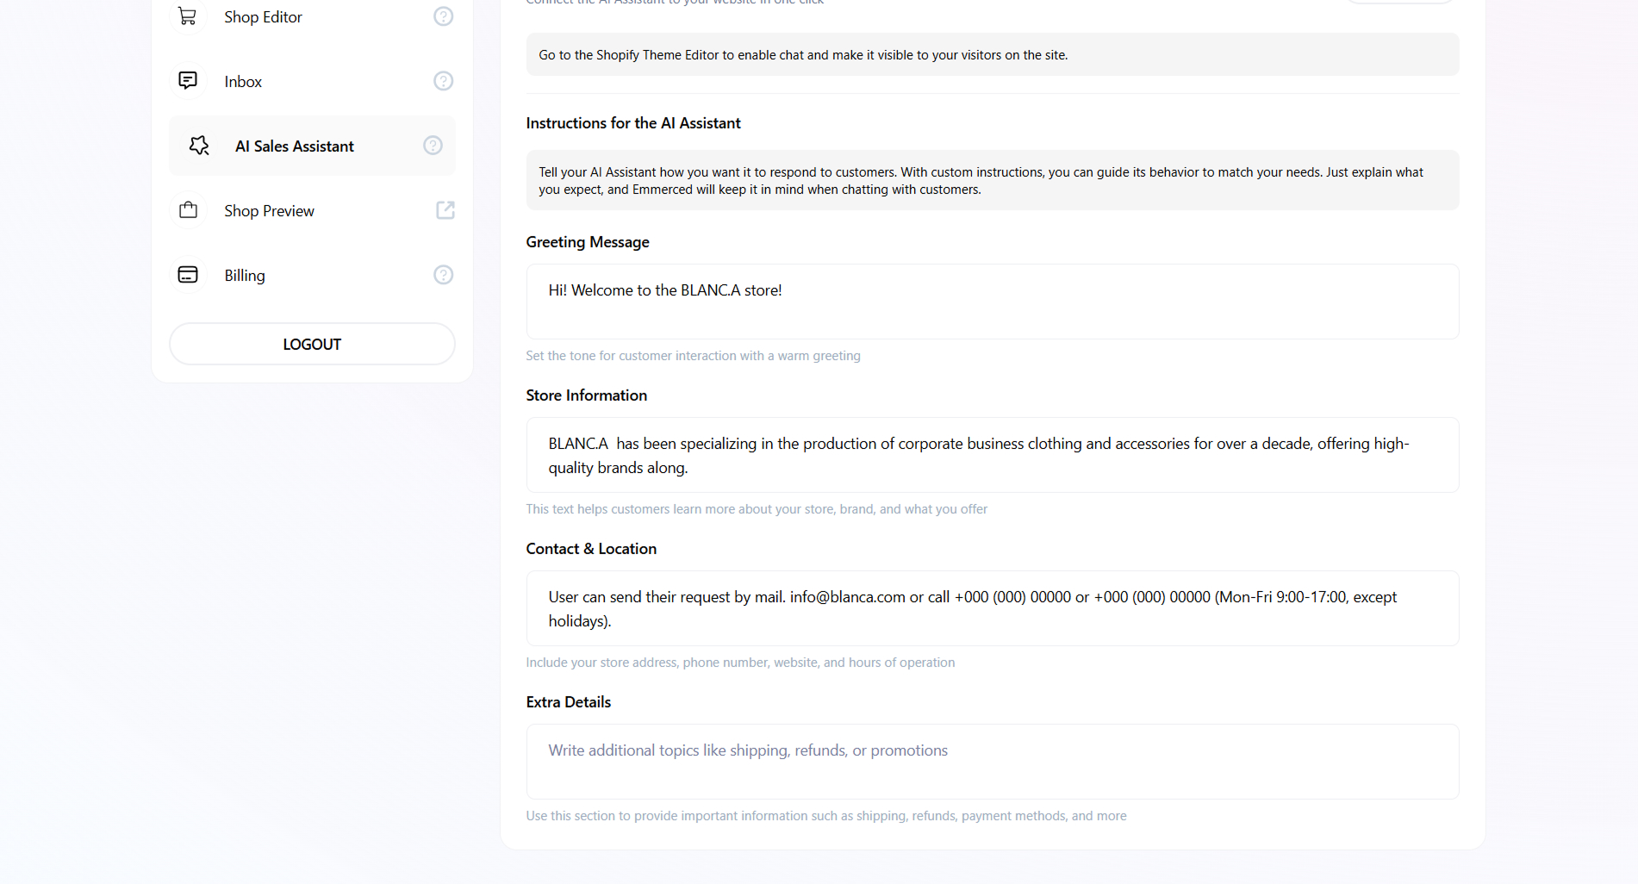Open the Billing help question mark
Image resolution: width=1638 pixels, height=884 pixels.
pyautogui.click(x=443, y=275)
